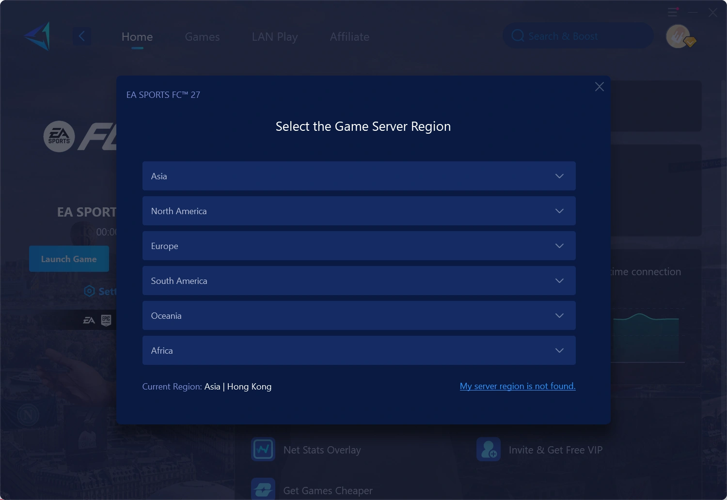Click the Invite & Get Free VIP label
Viewport: 727px width, 500px height.
click(x=555, y=450)
